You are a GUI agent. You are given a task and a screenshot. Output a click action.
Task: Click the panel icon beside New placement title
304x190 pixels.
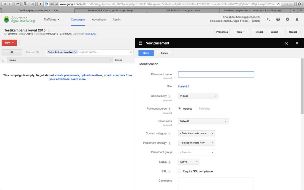pyautogui.click(x=140, y=43)
